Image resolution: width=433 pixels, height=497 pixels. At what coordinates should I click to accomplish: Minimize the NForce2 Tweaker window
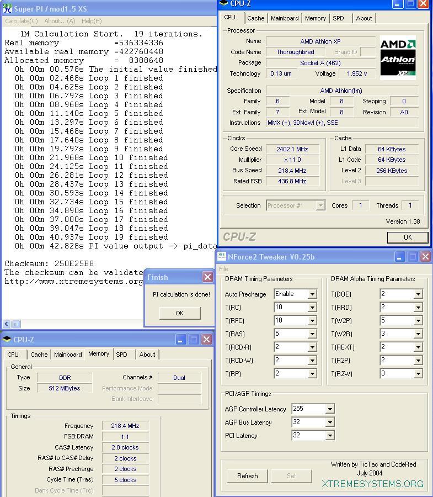point(400,256)
